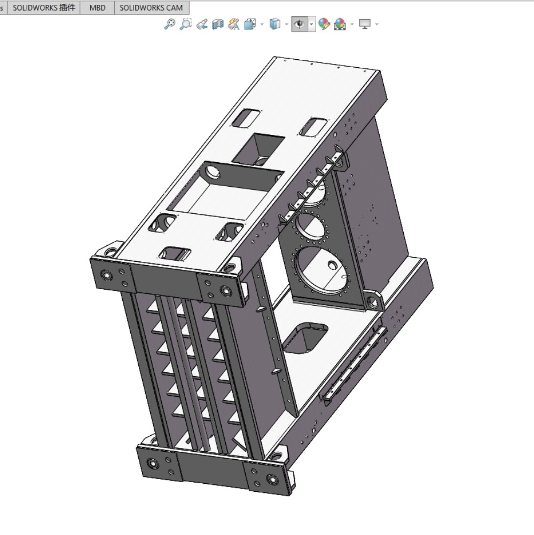Screen dimensions: 534x535
Task: Click the Zoom to Fit icon
Action: (x=169, y=24)
